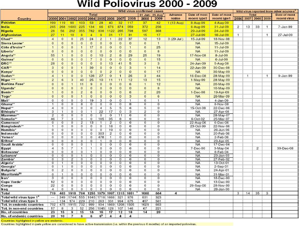The image size is (299, 226).
Task: Select the 'Cape Verde' row label
Action: (12, 182)
